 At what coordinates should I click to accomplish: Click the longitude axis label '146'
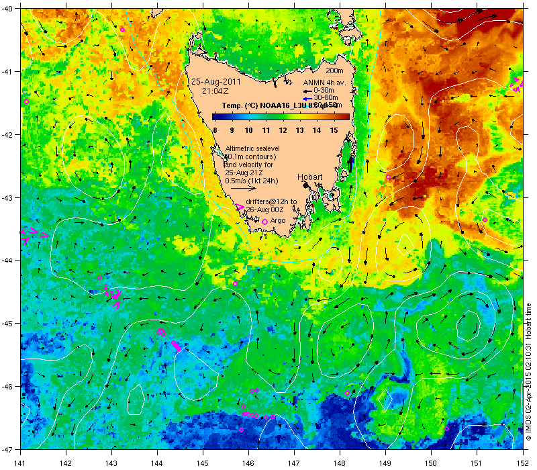coord(248,463)
